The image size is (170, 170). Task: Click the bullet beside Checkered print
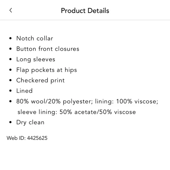point(11,80)
